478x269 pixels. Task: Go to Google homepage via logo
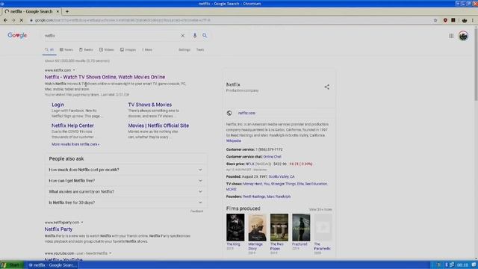[17, 35]
